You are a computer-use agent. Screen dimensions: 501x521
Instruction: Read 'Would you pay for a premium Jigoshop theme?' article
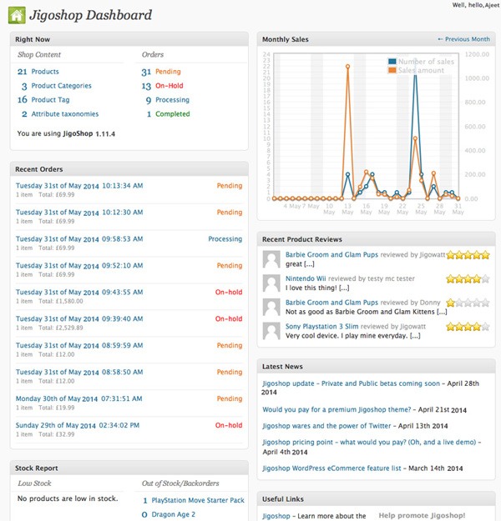(x=337, y=409)
